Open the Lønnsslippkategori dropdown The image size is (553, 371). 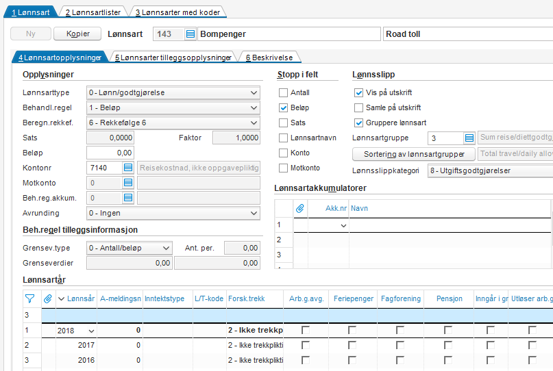491,171
